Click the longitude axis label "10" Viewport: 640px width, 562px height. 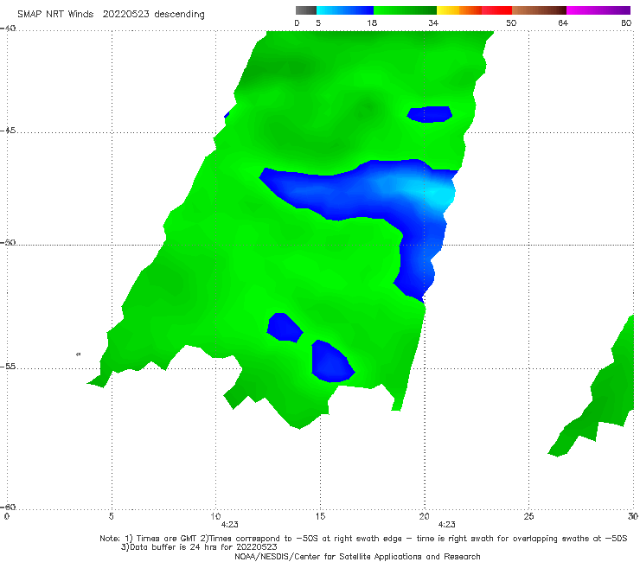215,516
